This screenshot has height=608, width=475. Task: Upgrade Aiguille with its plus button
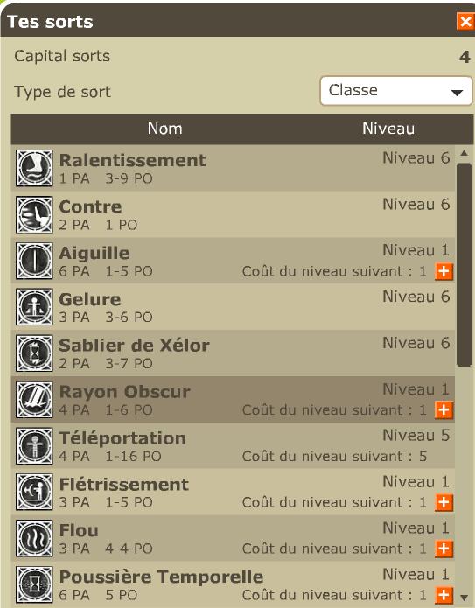tap(444, 271)
